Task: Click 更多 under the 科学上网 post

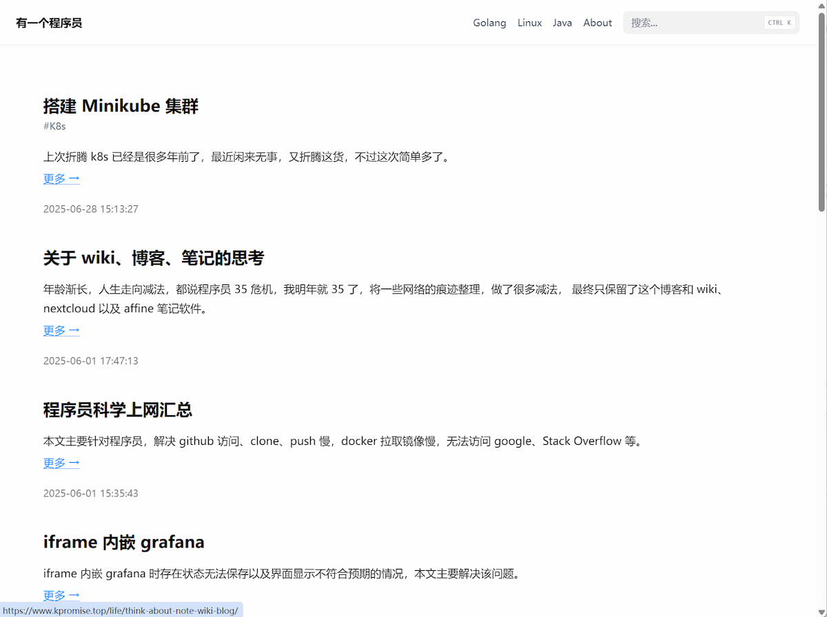Action: (x=61, y=463)
